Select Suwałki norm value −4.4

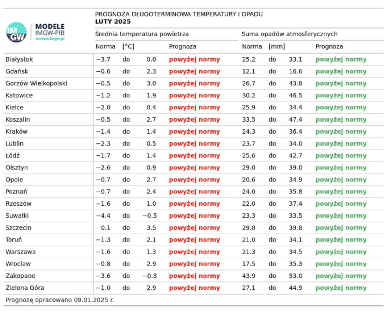103,216
